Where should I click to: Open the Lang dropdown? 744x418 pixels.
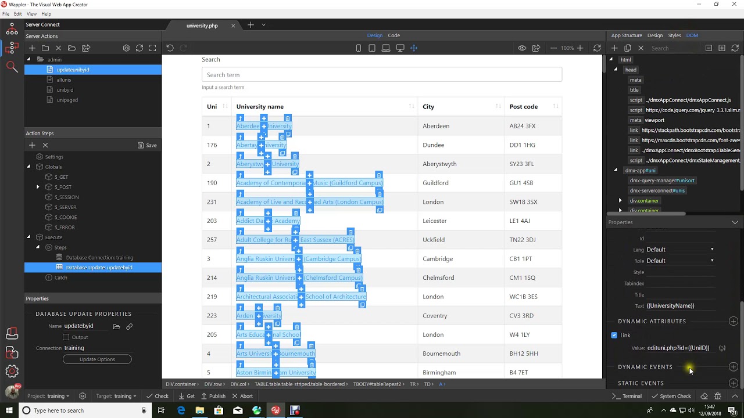pyautogui.click(x=680, y=250)
